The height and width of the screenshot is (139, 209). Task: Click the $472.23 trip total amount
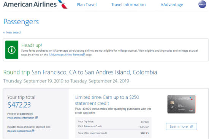point(19,105)
